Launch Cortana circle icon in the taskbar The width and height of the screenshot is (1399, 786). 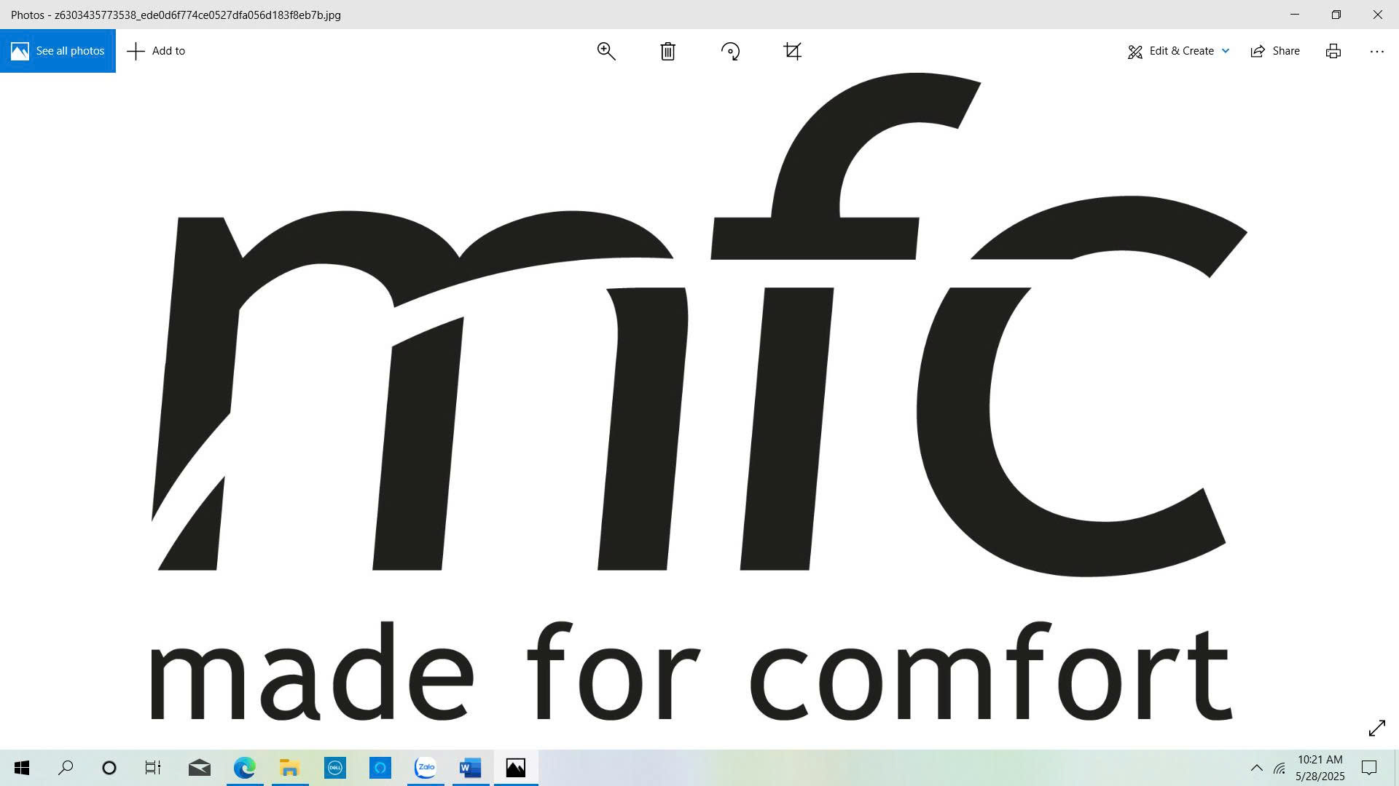(x=109, y=768)
